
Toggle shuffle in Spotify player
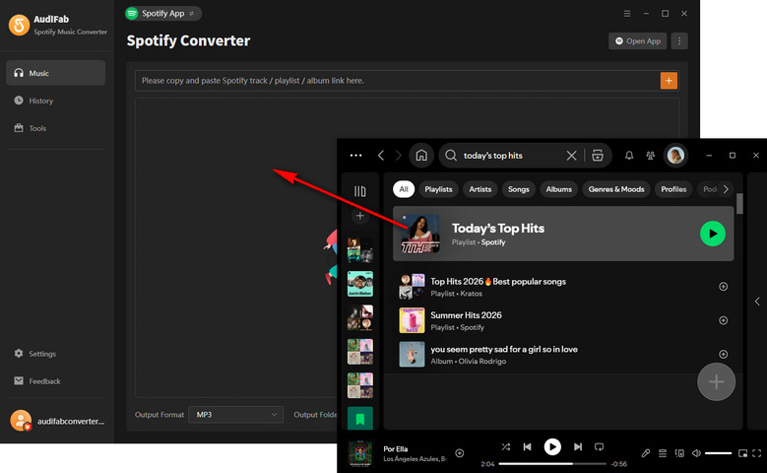(x=506, y=446)
